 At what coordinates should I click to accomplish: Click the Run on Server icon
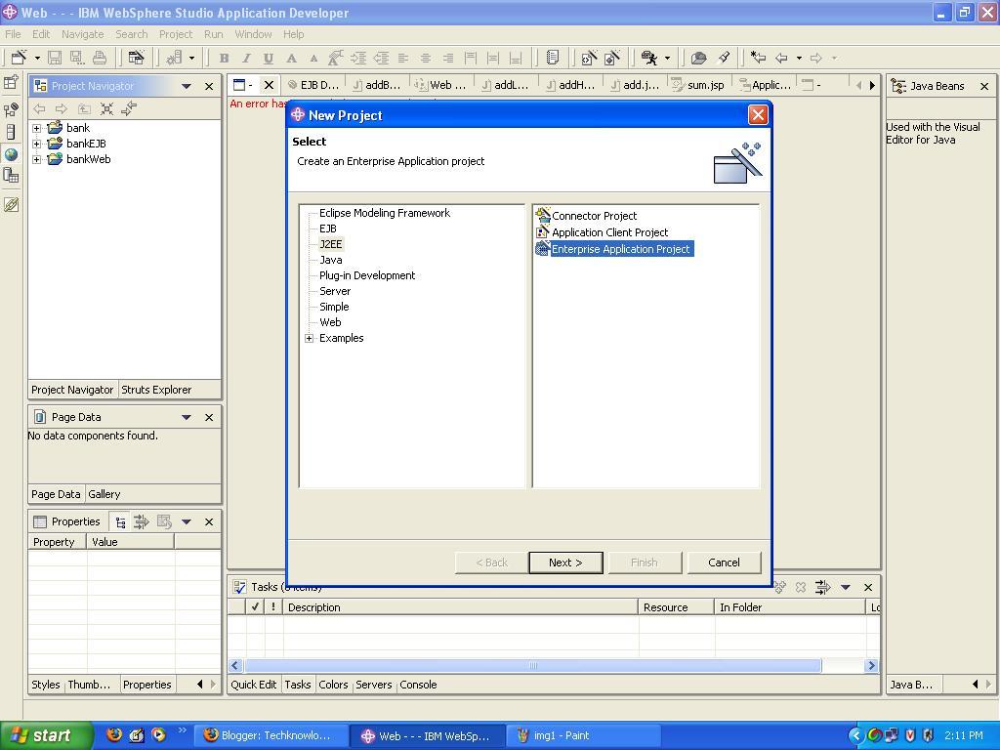tap(647, 59)
